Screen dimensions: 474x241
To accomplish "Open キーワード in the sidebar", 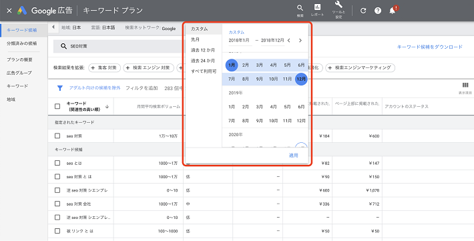I will point(17,86).
